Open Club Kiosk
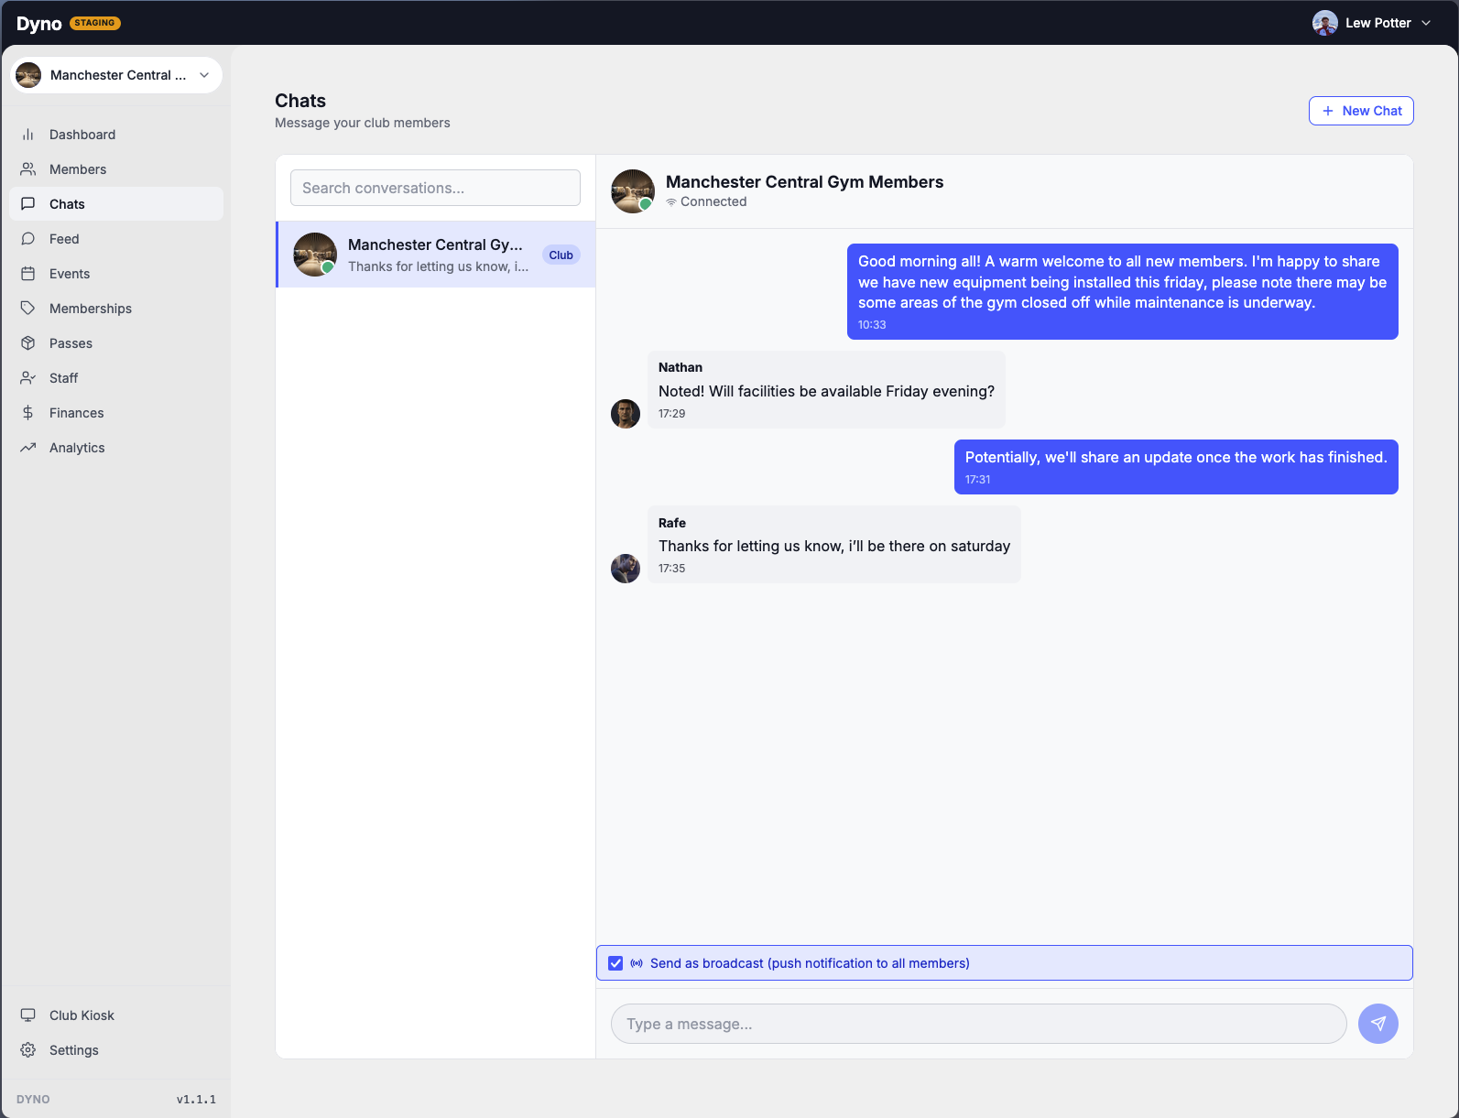1459x1118 pixels. click(x=116, y=1015)
